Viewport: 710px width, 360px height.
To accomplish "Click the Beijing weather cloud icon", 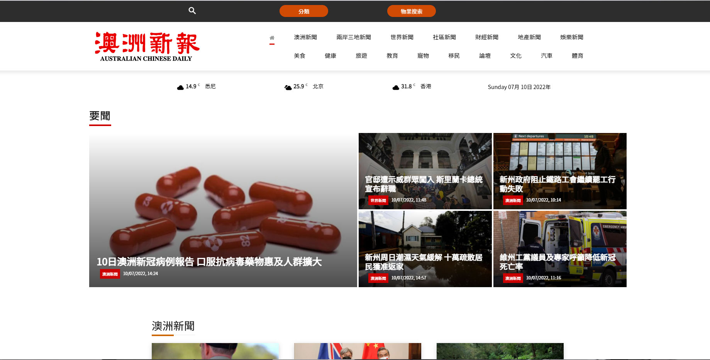I will point(288,87).
